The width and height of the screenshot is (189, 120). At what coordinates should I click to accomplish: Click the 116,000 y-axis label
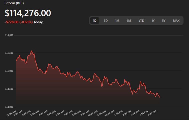tap(9, 35)
